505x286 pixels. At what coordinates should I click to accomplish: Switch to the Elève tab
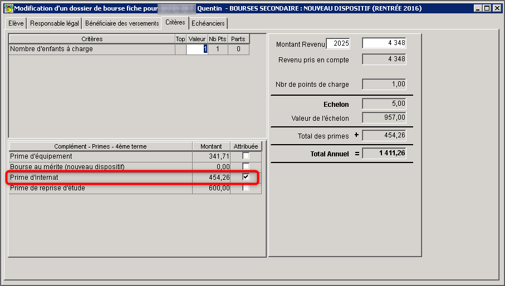pos(16,23)
